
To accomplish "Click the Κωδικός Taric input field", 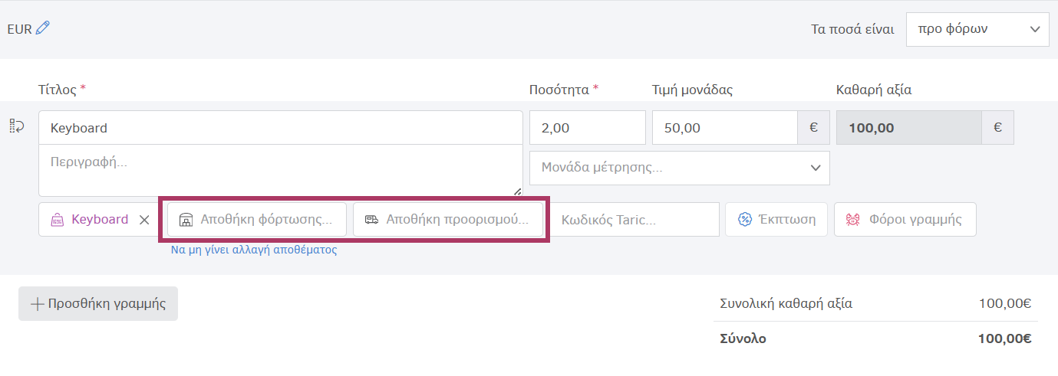I will tap(637, 220).
